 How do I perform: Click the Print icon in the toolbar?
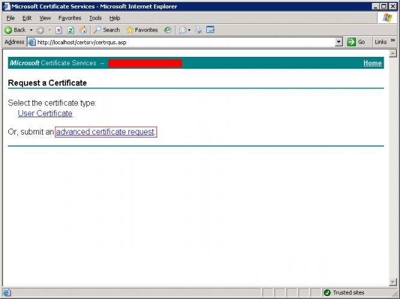click(199, 30)
